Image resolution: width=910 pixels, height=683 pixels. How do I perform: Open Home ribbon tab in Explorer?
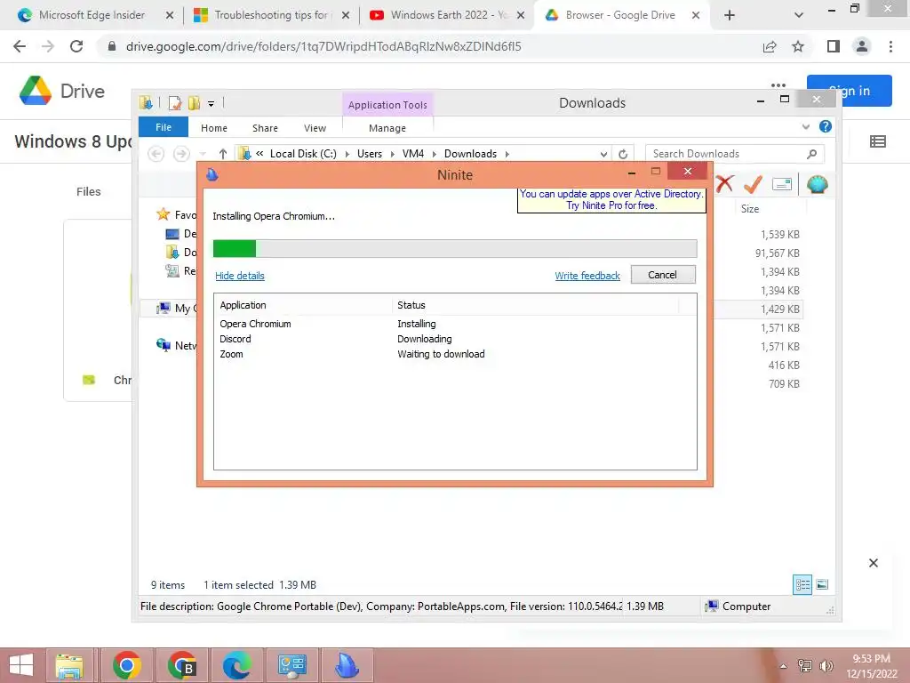pos(214,128)
